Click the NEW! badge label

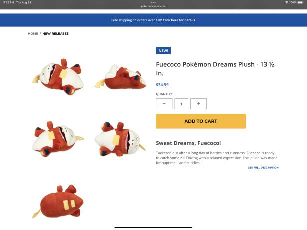click(163, 51)
